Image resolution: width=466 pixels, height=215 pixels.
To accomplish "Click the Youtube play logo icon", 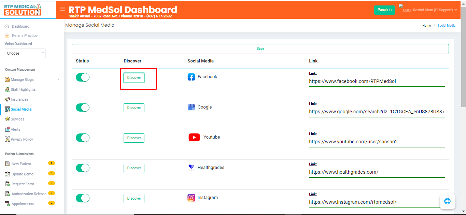I will click(194, 137).
